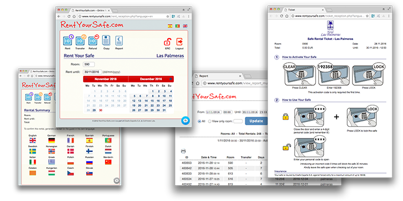The height and width of the screenshot is (201, 403).
Task: Click the Las Palmeras hotel logo on the ticket
Action: click(x=330, y=29)
